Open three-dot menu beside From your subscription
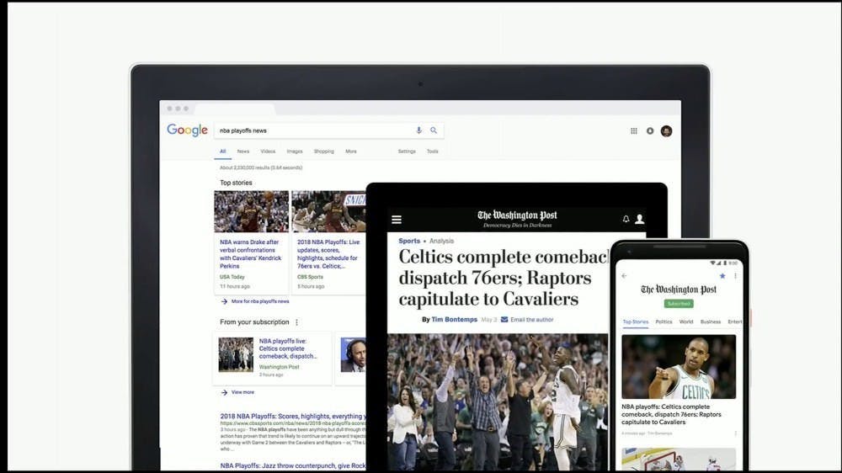The image size is (842, 473). pos(297,322)
